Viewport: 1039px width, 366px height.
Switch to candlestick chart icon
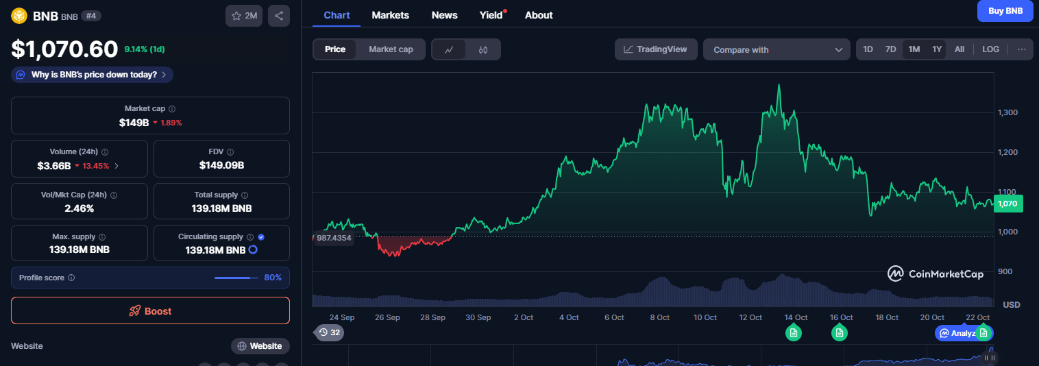point(483,49)
